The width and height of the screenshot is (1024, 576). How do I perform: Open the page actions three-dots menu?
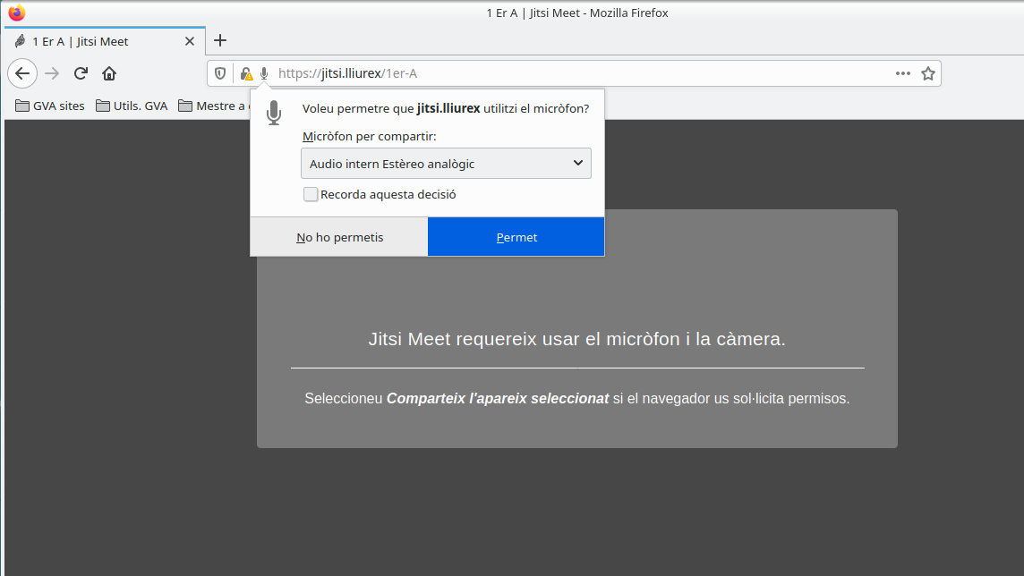[x=903, y=73]
